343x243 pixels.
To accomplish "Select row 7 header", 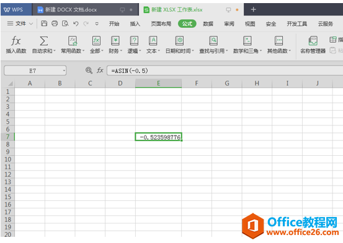I will click(x=7, y=137).
